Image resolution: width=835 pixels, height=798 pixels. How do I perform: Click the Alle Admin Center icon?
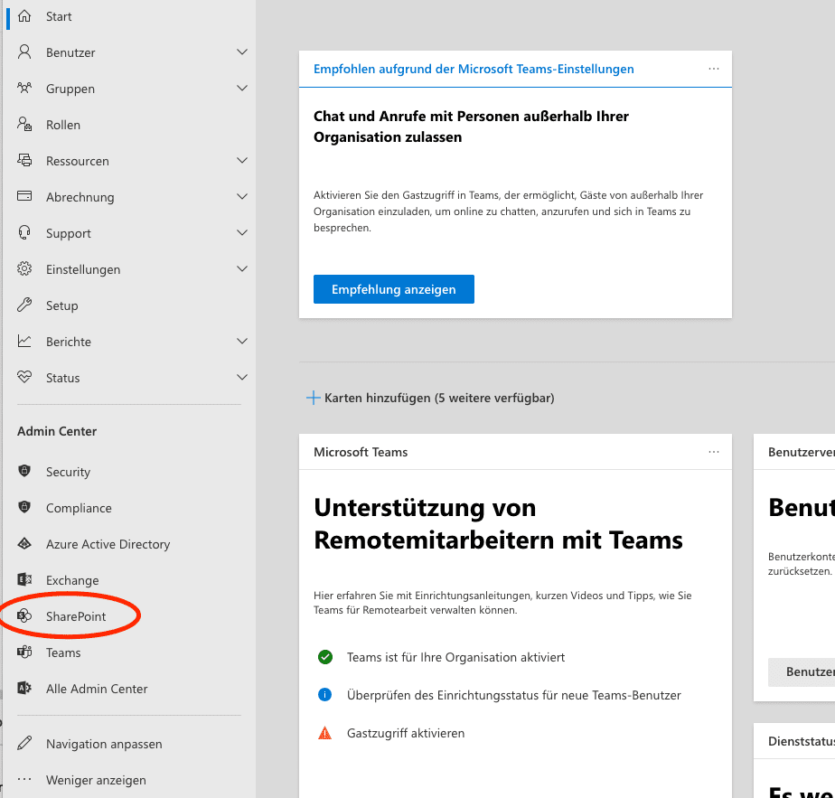pos(24,689)
